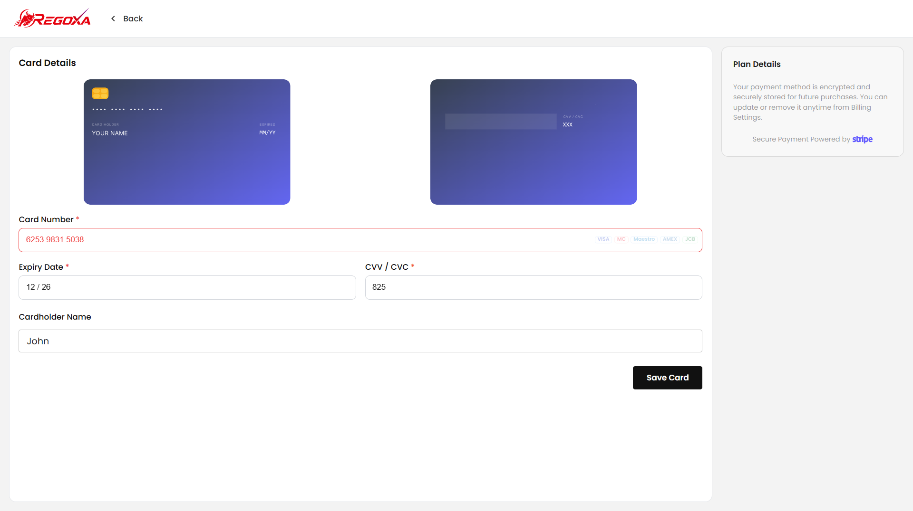Screen dimensions: 913x511
Task: Click the XXX CVV placeholder on card
Action: (568, 125)
